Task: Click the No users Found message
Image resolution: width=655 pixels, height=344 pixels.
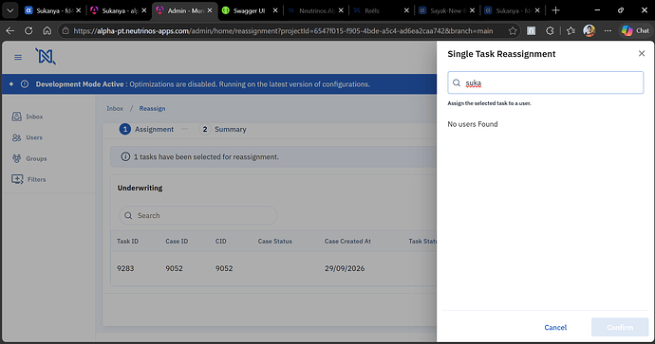Action: [473, 124]
